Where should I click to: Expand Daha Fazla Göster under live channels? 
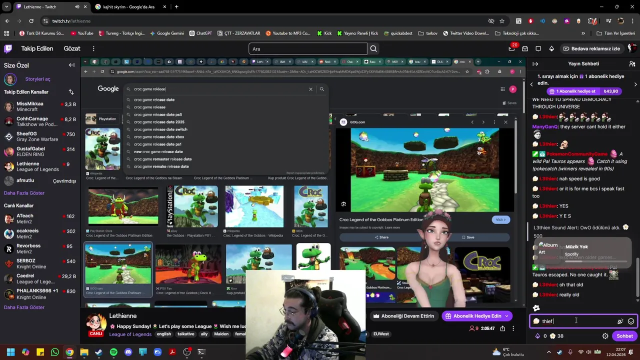[24, 307]
